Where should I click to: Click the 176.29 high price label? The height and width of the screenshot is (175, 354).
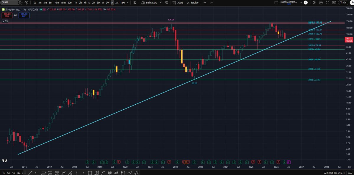point(171,20)
